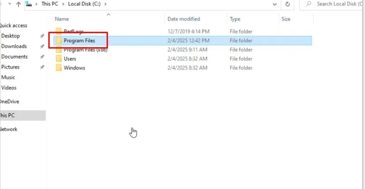This screenshot has width=365, height=189.
Task: Toggle the pin next to Downloads
Action: tap(42, 46)
